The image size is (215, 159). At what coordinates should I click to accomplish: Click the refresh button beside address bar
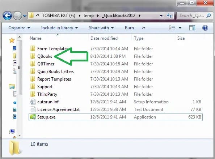[169, 16]
